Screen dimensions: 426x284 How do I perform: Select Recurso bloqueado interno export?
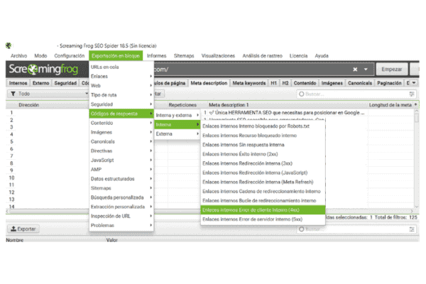coord(263,136)
